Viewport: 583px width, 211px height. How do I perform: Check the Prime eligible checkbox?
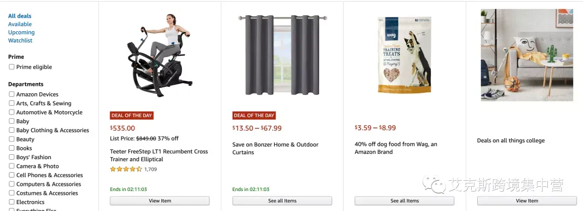11,67
